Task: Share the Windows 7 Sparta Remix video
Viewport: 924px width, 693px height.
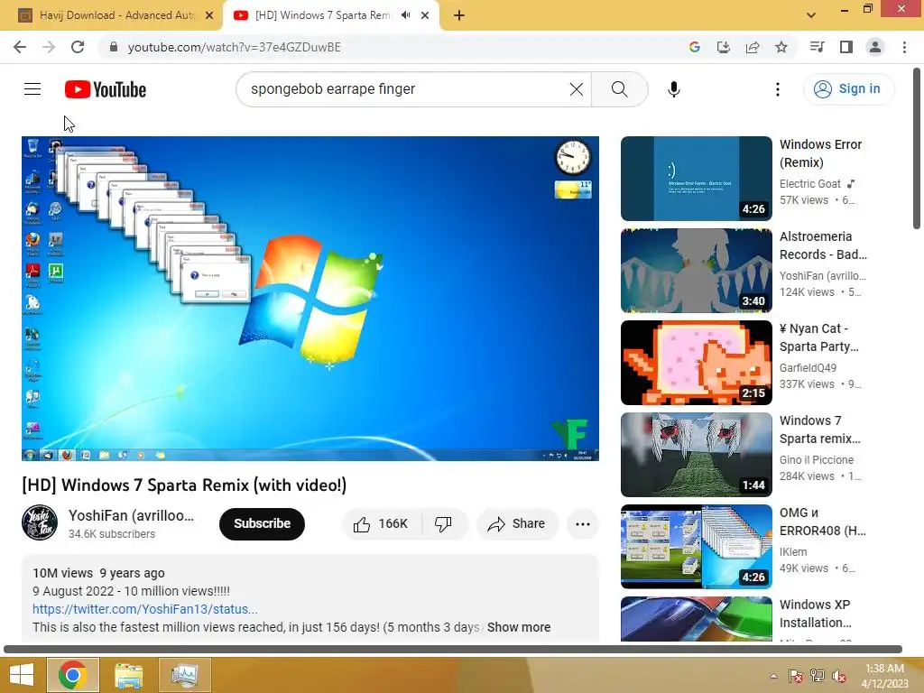Action: (517, 524)
